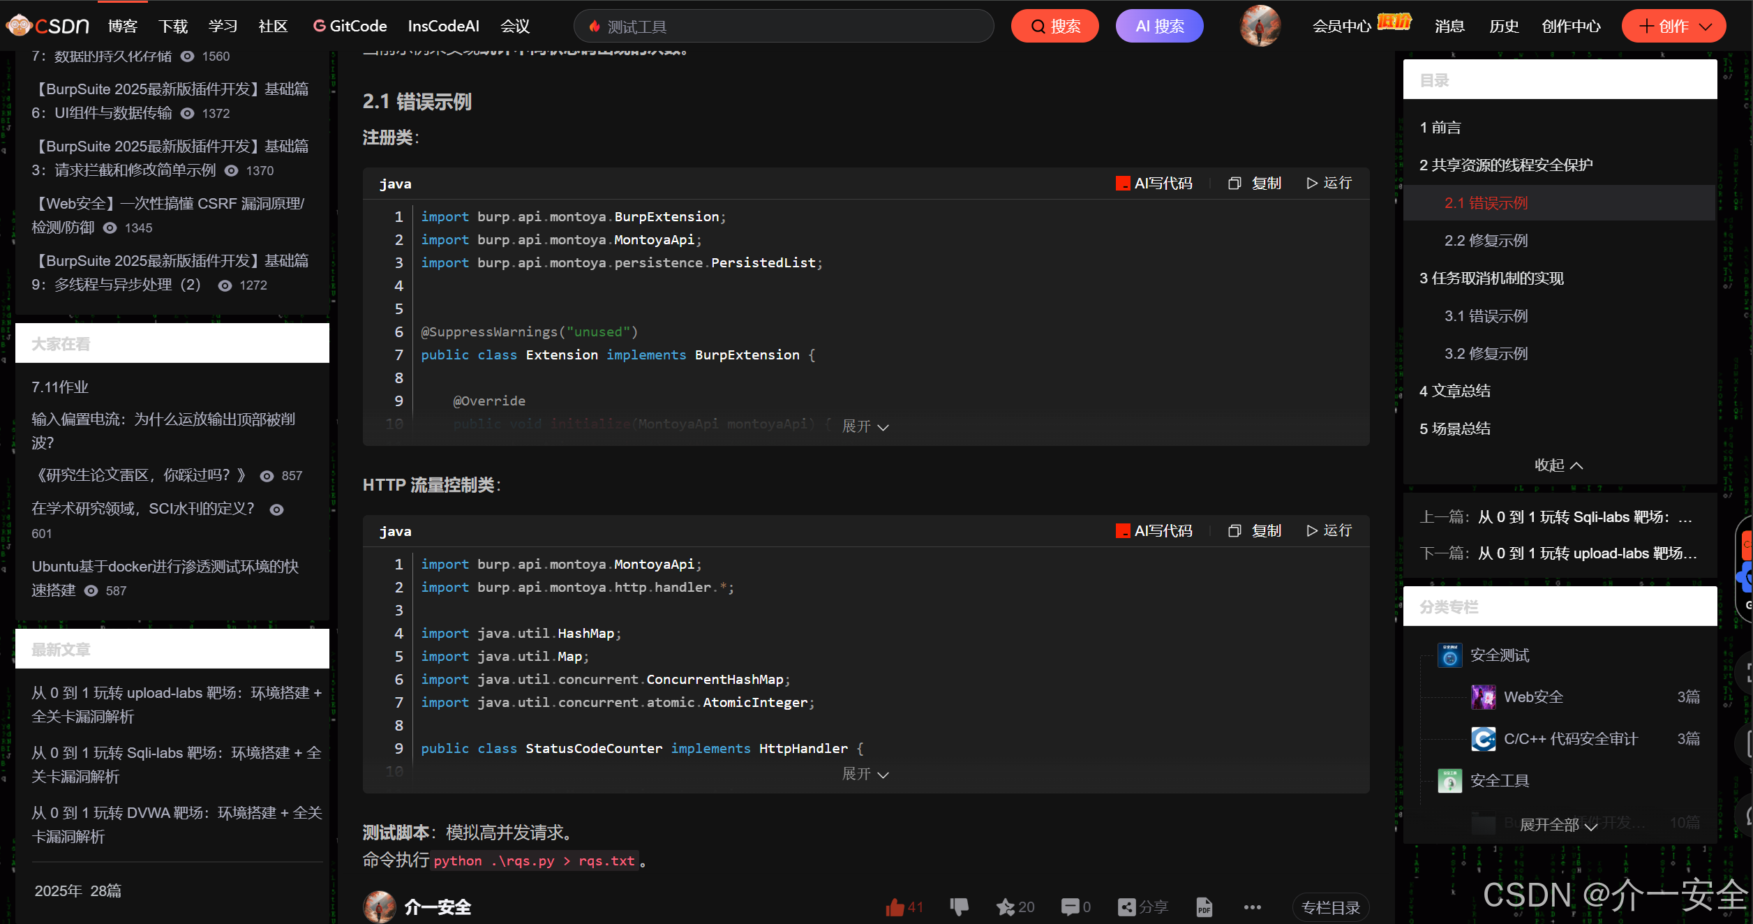Expand all categories with 展开全部
Screen dimensions: 1753x924
[x=1558, y=825]
